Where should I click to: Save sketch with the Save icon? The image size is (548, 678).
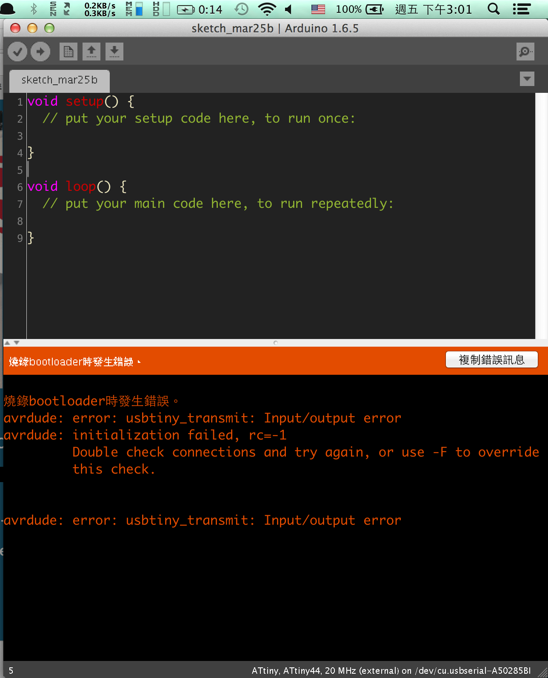coord(114,52)
